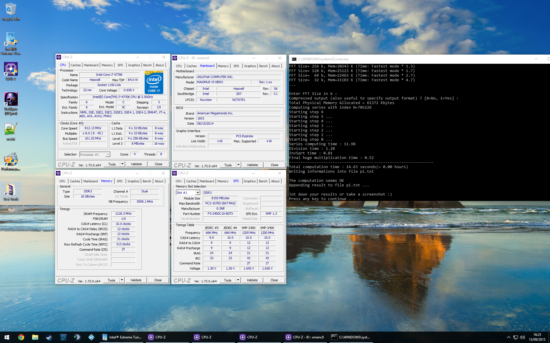Image resolution: width=550 pixels, height=343 pixels.
Task: Switch to Caches tab in CPU window
Action: [76, 65]
